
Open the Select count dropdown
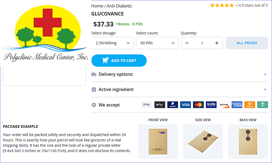(157, 43)
